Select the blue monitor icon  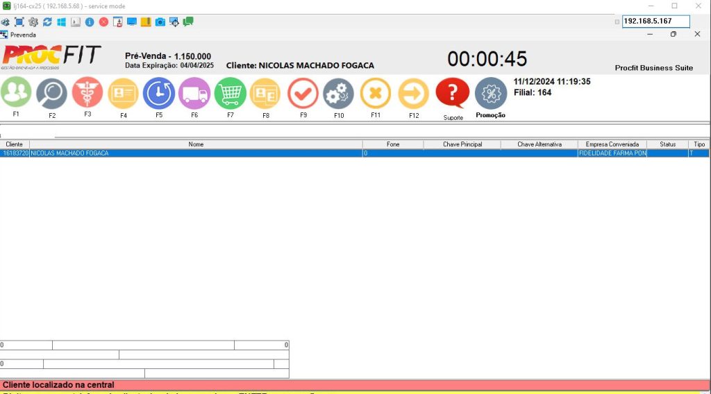tap(131, 22)
